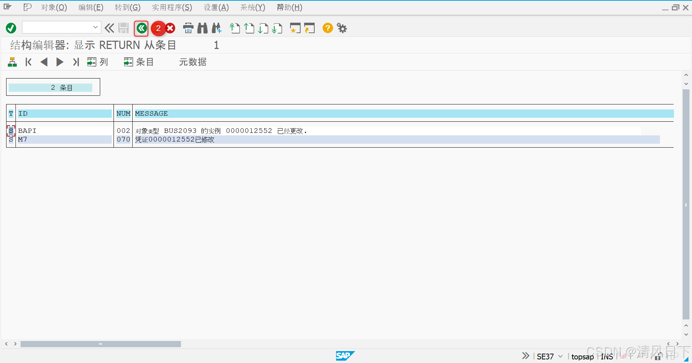Open the 实用程序(S) menu
The width and height of the screenshot is (692, 363).
click(x=172, y=7)
